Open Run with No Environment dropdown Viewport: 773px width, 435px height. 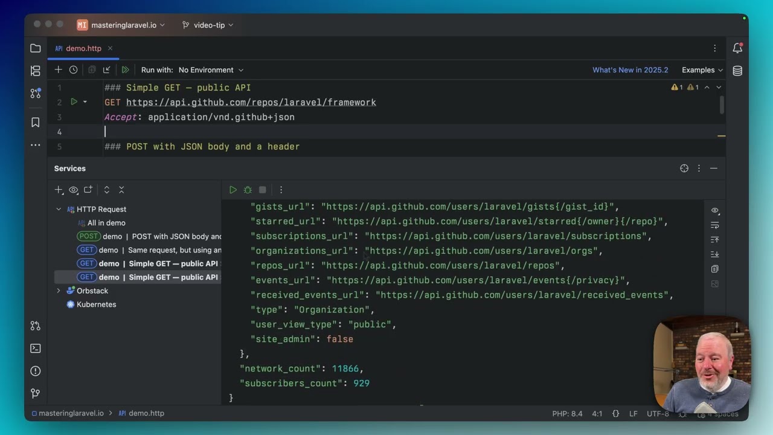coord(211,70)
